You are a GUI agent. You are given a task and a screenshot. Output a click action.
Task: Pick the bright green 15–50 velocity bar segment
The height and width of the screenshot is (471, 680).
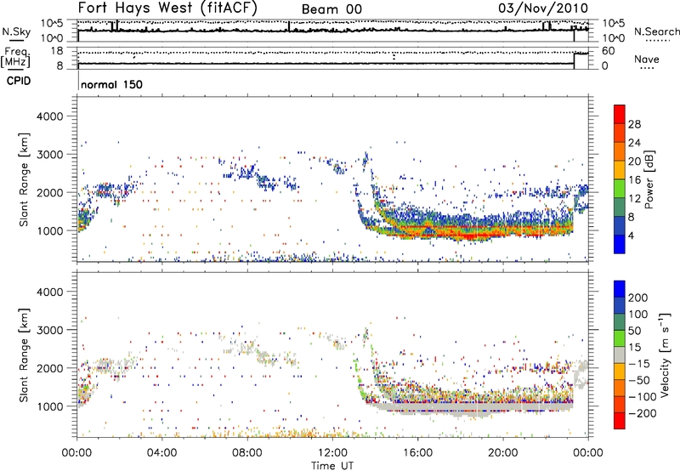pos(620,338)
